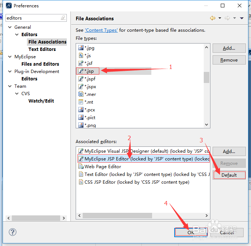Open the help question mark icon
251x246 pixels.
click(13, 232)
